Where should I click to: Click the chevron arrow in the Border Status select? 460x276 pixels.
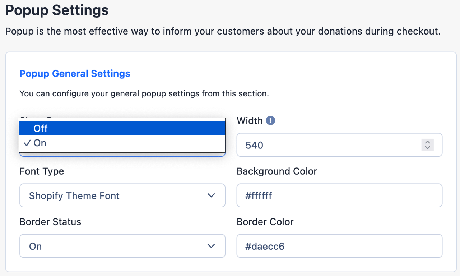211,246
